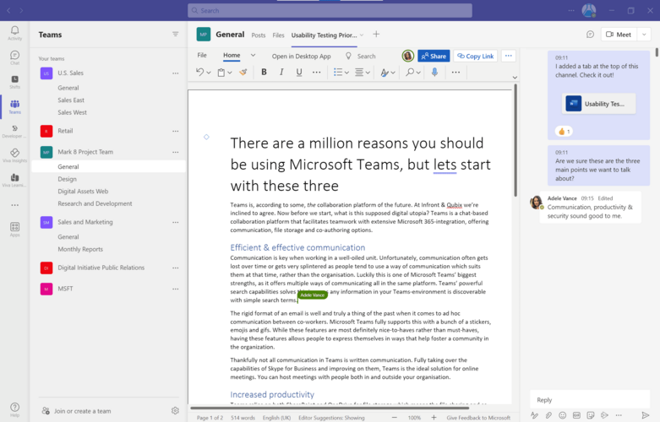Select the Format Painter tool

[243, 73]
